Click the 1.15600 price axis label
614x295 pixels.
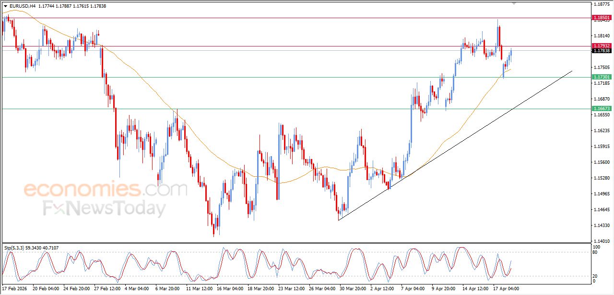pyautogui.click(x=602, y=162)
